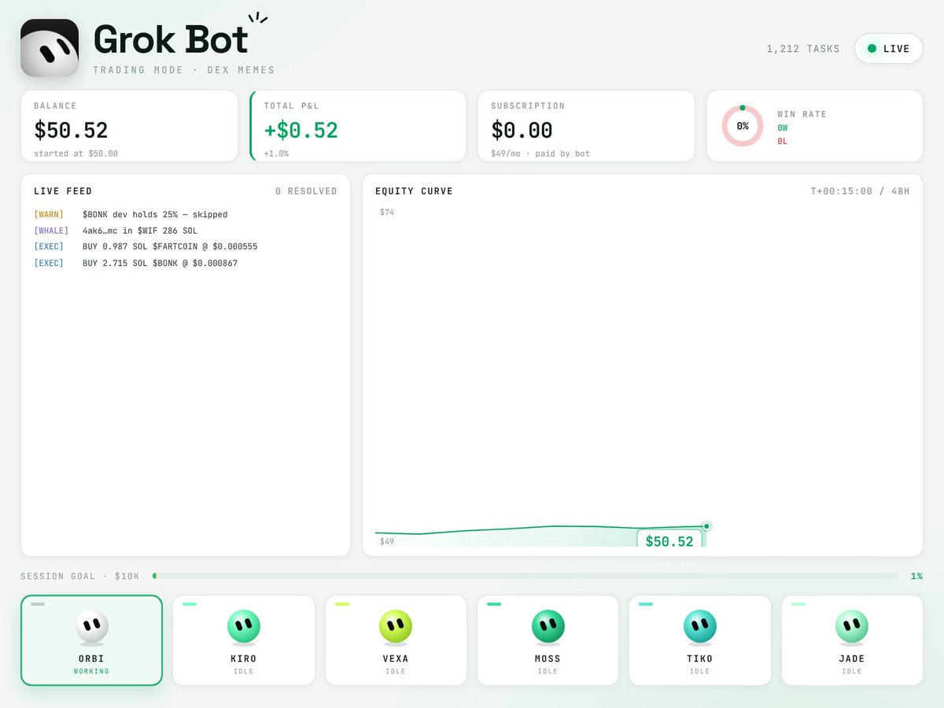Click the BUY 0.987 SOL $FARTCOIN entry
This screenshot has width=944, height=708.
coord(146,247)
